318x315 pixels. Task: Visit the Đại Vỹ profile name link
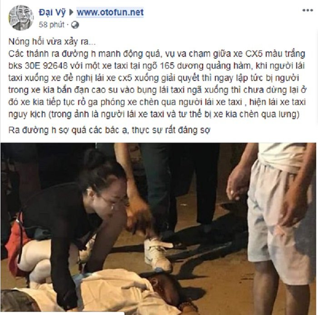pos(52,12)
